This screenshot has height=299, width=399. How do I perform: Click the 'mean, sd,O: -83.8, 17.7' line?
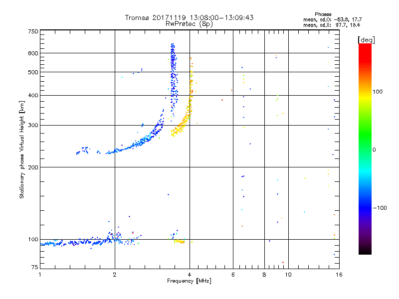pyautogui.click(x=332, y=19)
